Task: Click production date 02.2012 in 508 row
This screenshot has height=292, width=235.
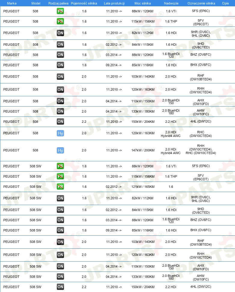Action: tap(114, 45)
